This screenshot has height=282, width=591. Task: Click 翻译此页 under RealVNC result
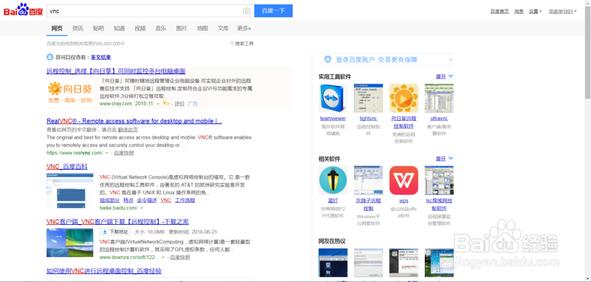(128, 129)
